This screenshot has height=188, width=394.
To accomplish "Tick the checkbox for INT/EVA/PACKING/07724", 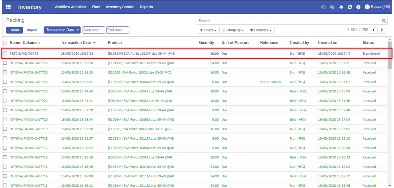I will pyautogui.click(x=5, y=82).
